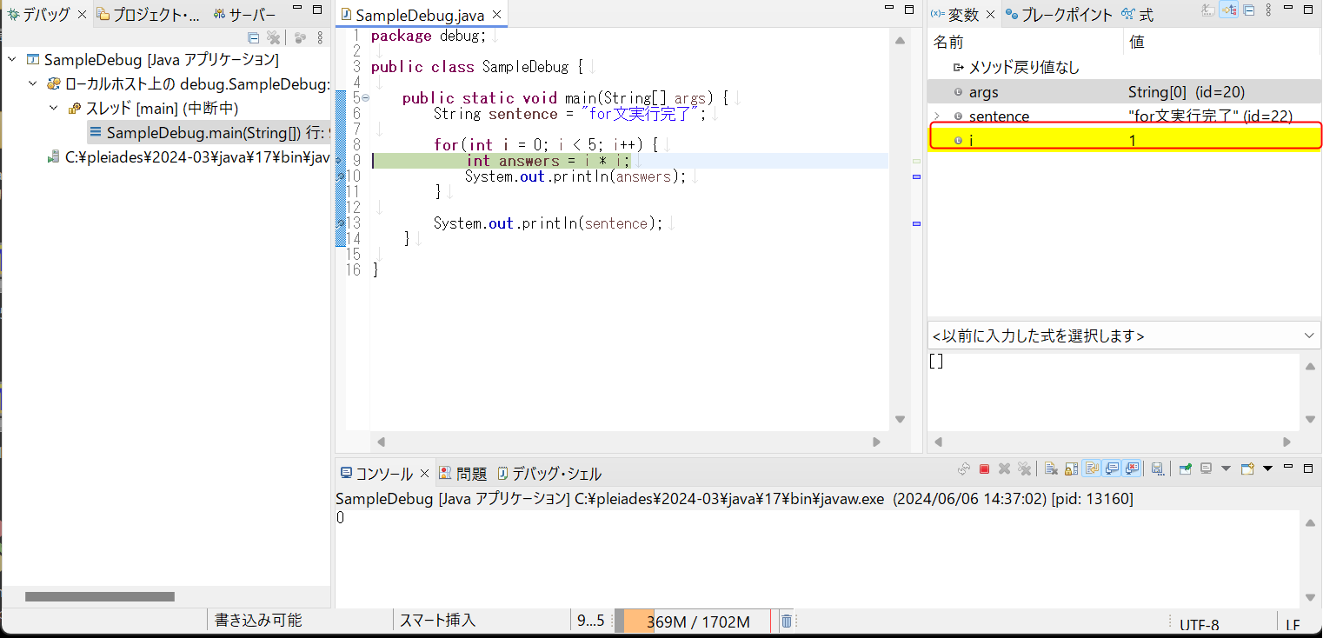Click スマート挿入 status bar entry
This screenshot has width=1323, height=638.
[437, 621]
